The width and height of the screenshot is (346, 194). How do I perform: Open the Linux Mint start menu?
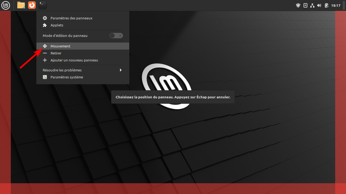tap(5, 5)
